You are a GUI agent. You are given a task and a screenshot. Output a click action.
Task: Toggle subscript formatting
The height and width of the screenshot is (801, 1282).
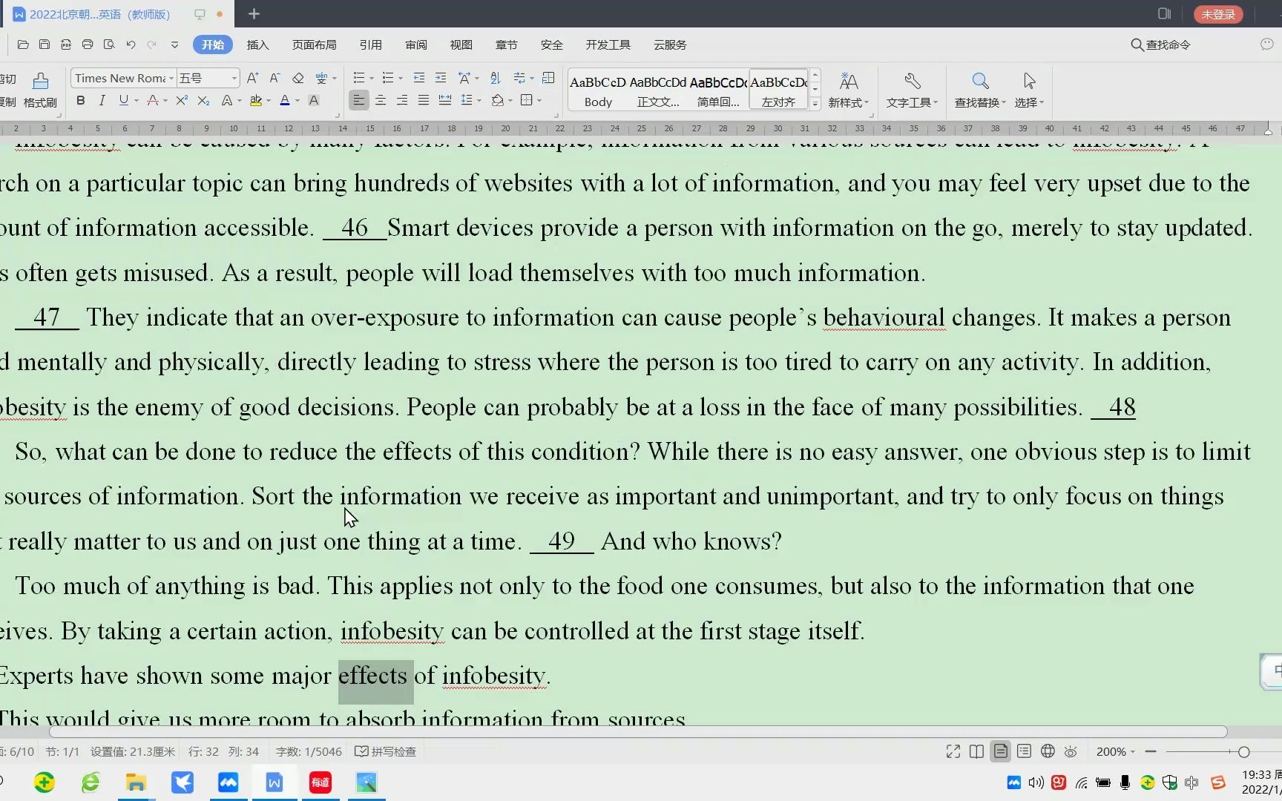click(203, 100)
